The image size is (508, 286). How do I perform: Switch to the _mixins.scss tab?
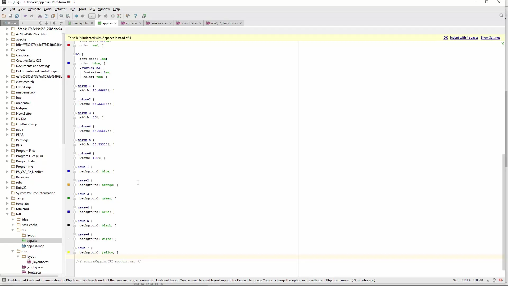coord(159,23)
